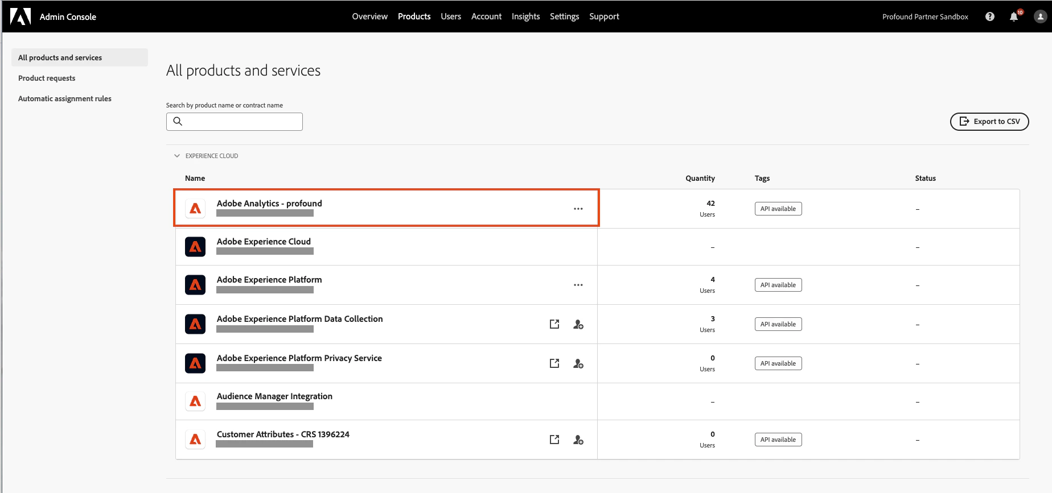
Task: Click API available tag for Adobe Experience Platform Privacy Service
Action: (x=778, y=363)
